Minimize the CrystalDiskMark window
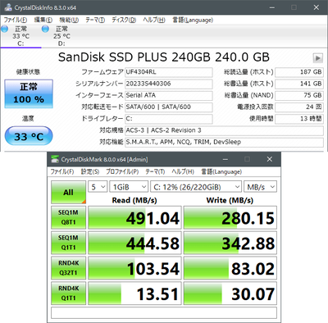This screenshot has width=328, height=323. (x=225, y=159)
